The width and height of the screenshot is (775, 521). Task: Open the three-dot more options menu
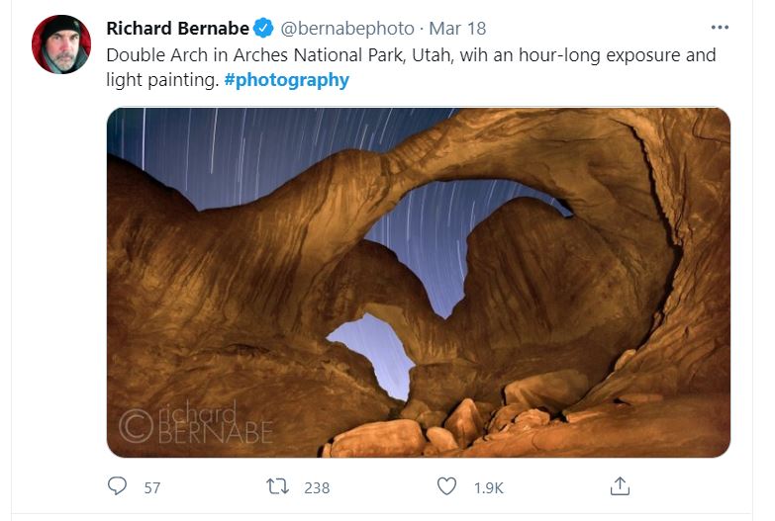[x=721, y=27]
